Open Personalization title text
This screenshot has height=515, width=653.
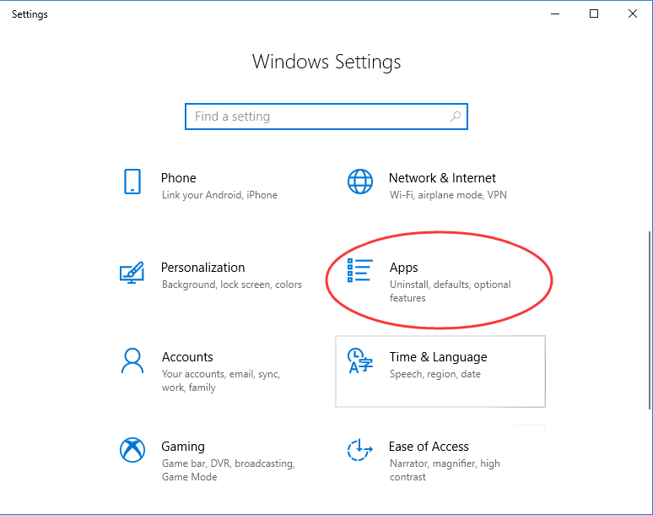click(202, 268)
